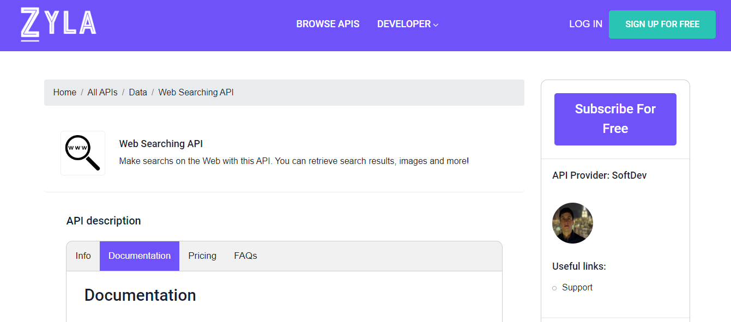Expand the Developer menu
The image size is (731, 322).
tap(403, 24)
